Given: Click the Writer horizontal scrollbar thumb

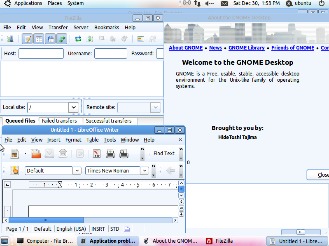Looking at the screenshot, I should pyautogui.click(x=46, y=220).
